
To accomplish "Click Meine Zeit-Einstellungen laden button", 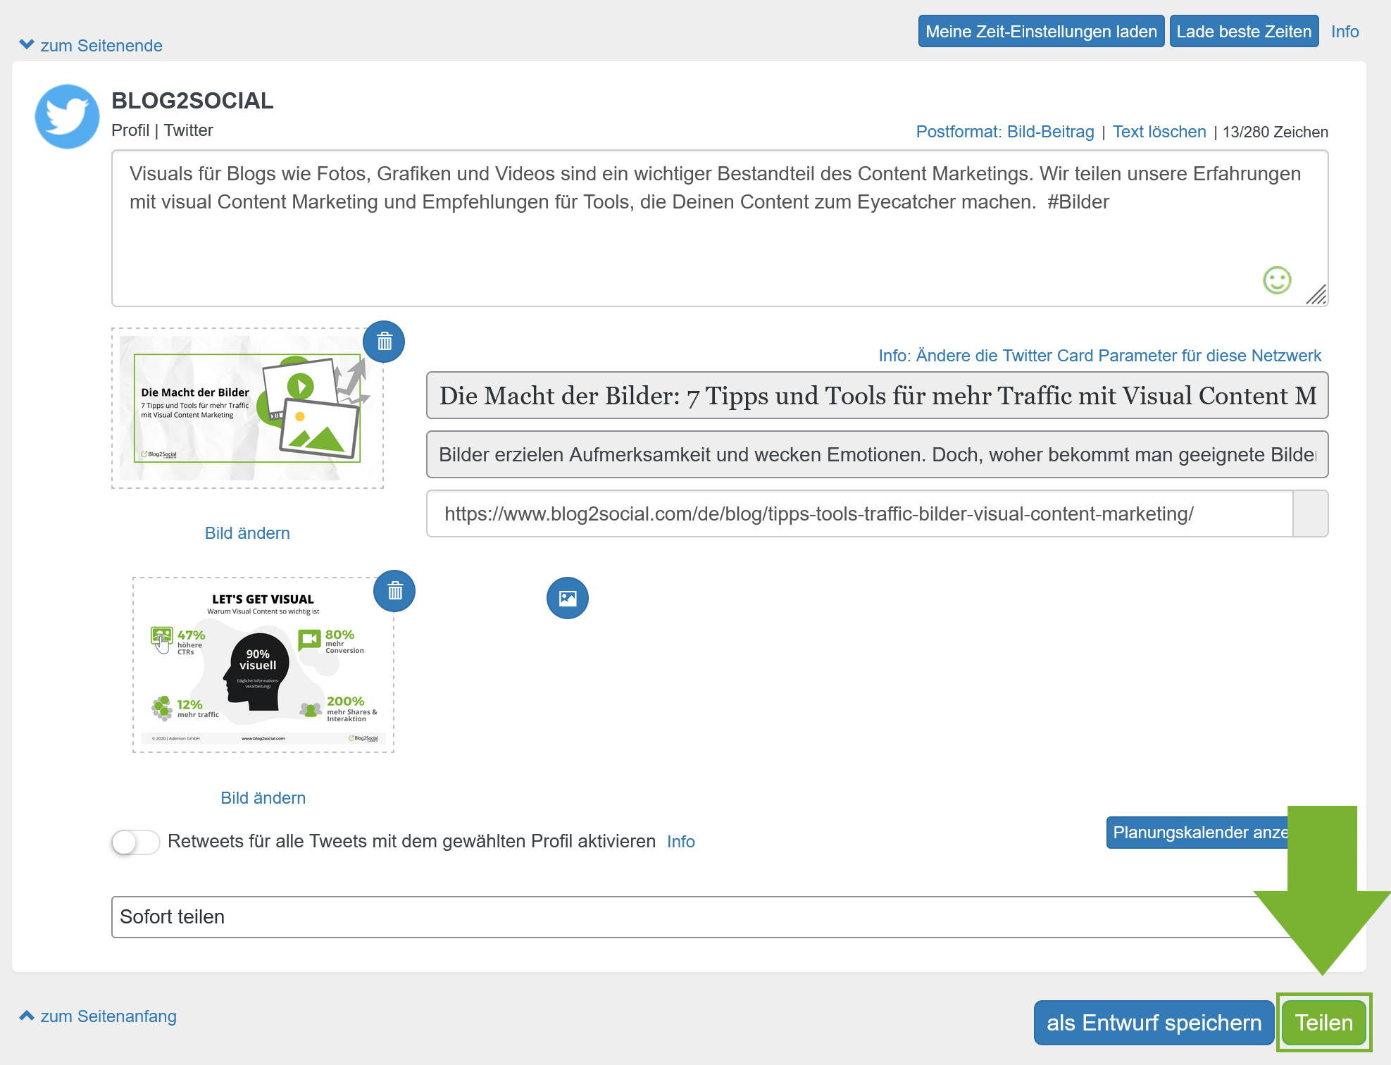I will [1041, 32].
